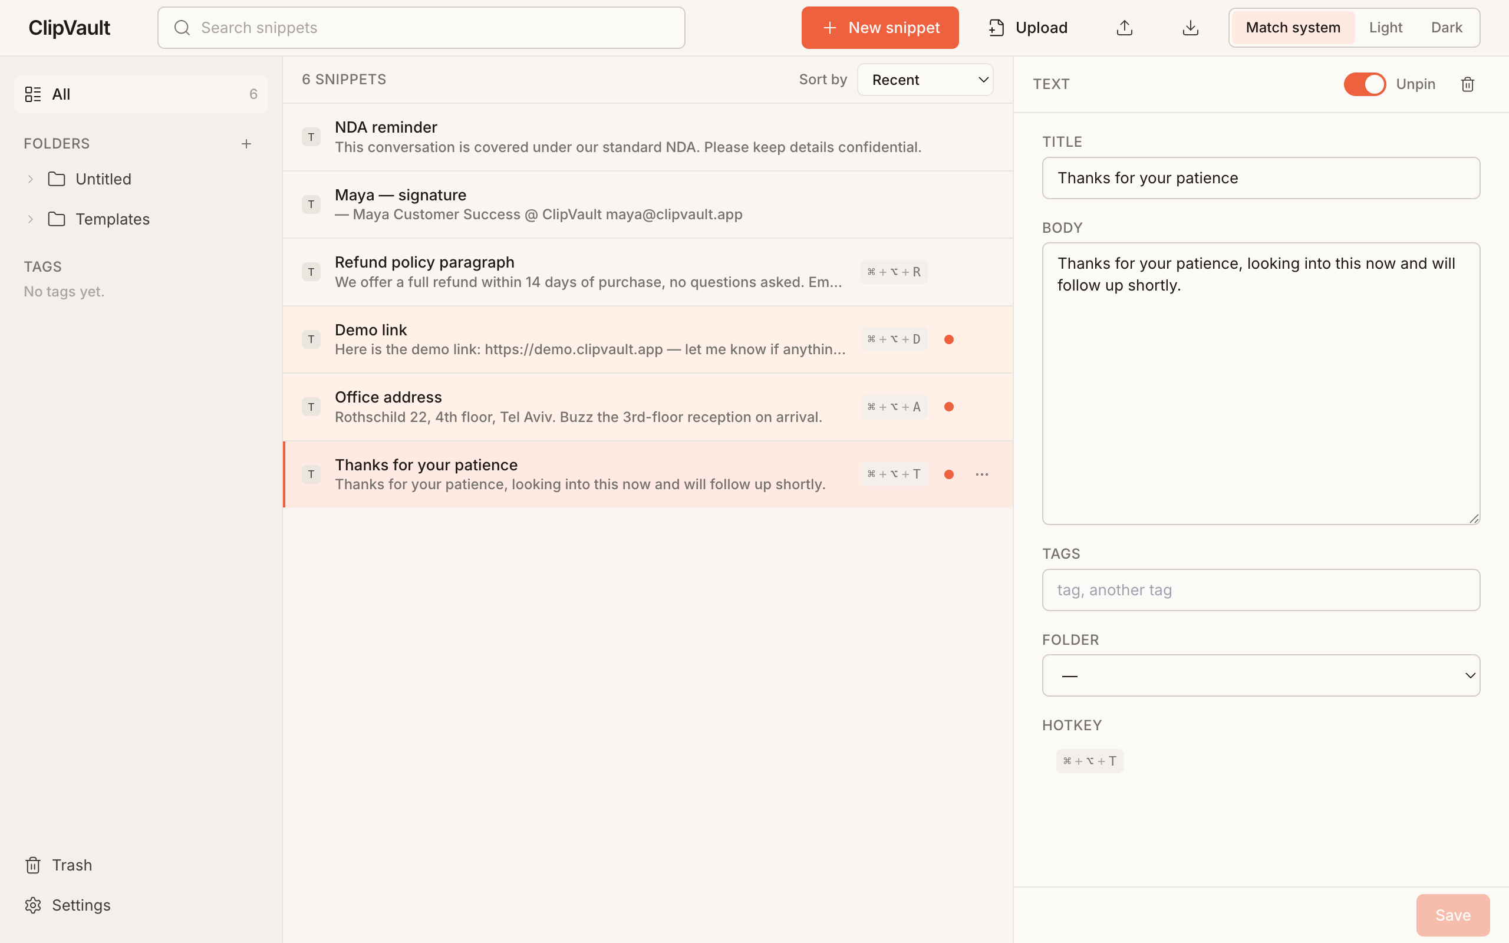Switch to Dark theme
This screenshot has height=943, width=1509.
click(x=1447, y=28)
